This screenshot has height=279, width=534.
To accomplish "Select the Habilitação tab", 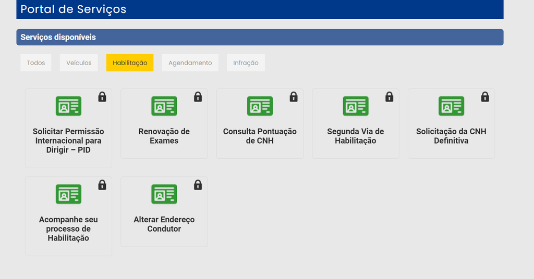I will 130,62.
